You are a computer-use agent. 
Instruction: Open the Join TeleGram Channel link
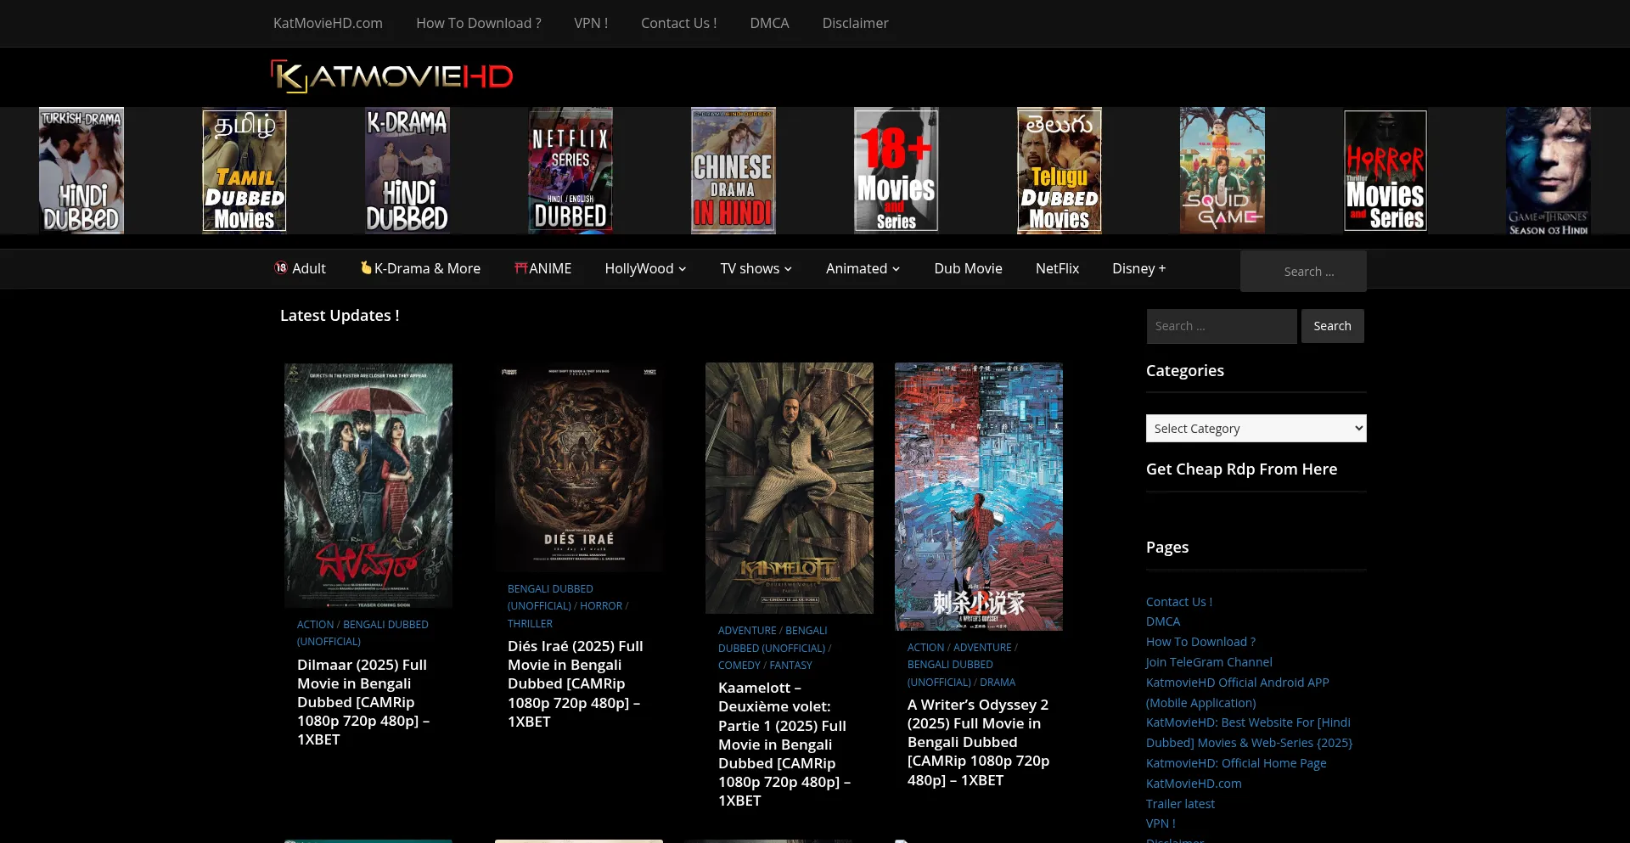(x=1209, y=662)
